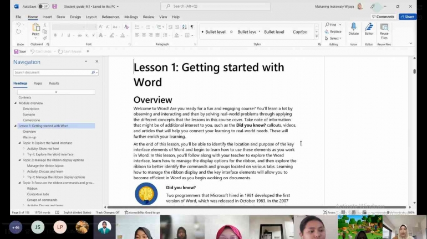The width and height of the screenshot is (427, 239).
Task: Open the Comments button
Action: (x=383, y=17)
